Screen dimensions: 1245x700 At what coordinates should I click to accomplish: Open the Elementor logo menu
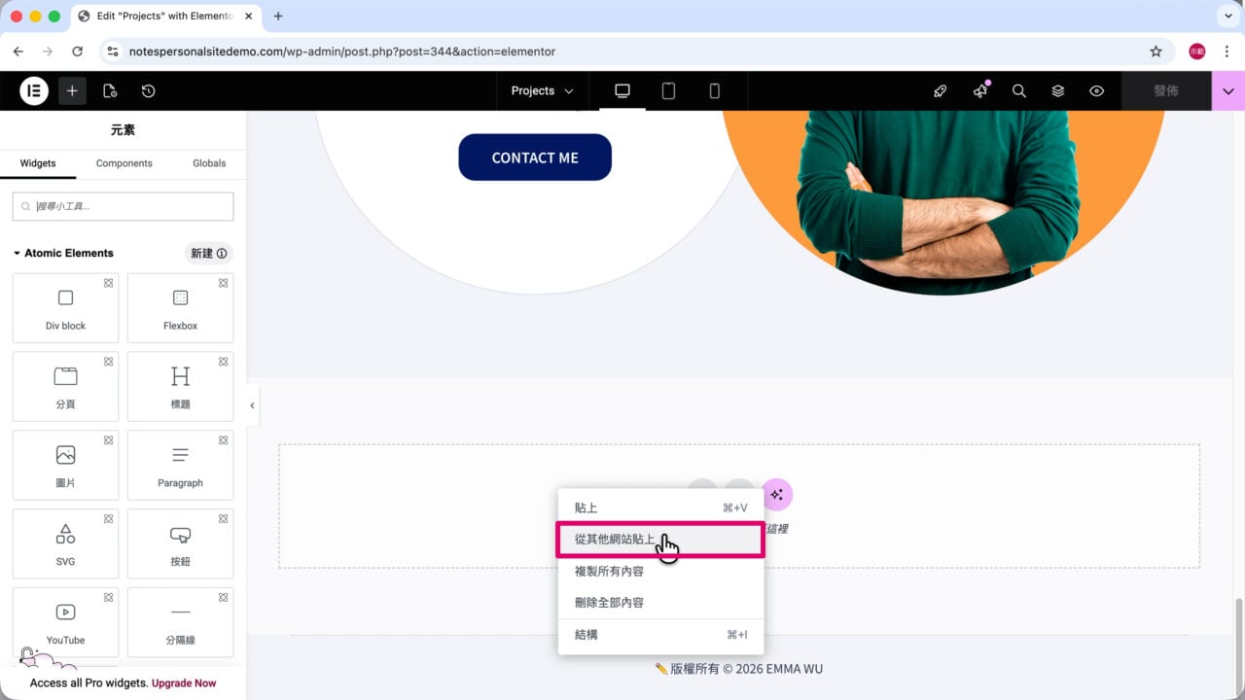pyautogui.click(x=34, y=90)
